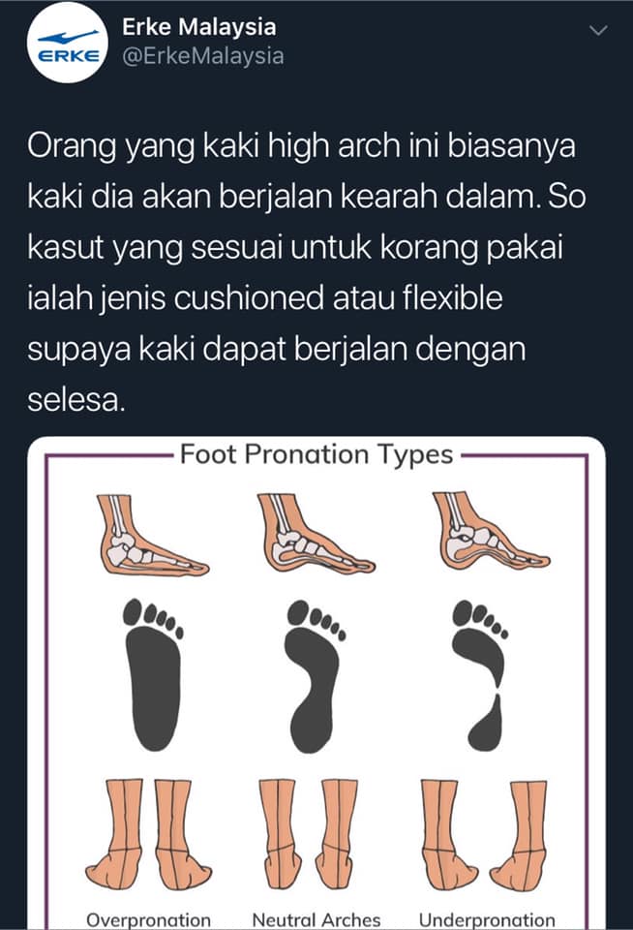Click the Foot Pronation Types heading
The width and height of the screenshot is (633, 930).
[x=316, y=454]
